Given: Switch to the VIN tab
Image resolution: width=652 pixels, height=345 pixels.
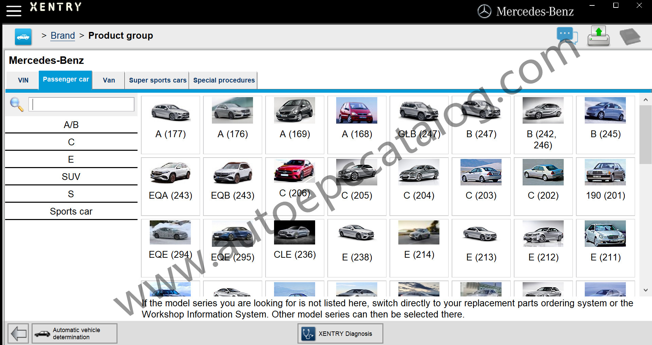Looking at the screenshot, I should tap(23, 80).
